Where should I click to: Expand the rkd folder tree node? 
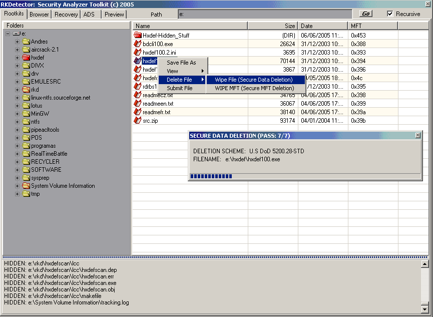pyautogui.click(x=17, y=90)
